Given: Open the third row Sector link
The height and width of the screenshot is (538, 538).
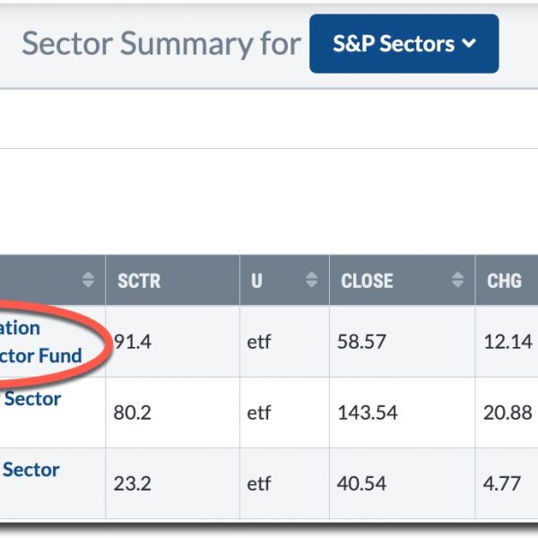Looking at the screenshot, I should (31, 470).
